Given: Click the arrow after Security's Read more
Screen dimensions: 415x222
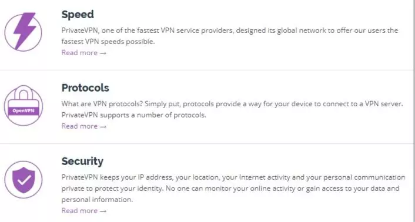Looking at the screenshot, I should (103, 211).
